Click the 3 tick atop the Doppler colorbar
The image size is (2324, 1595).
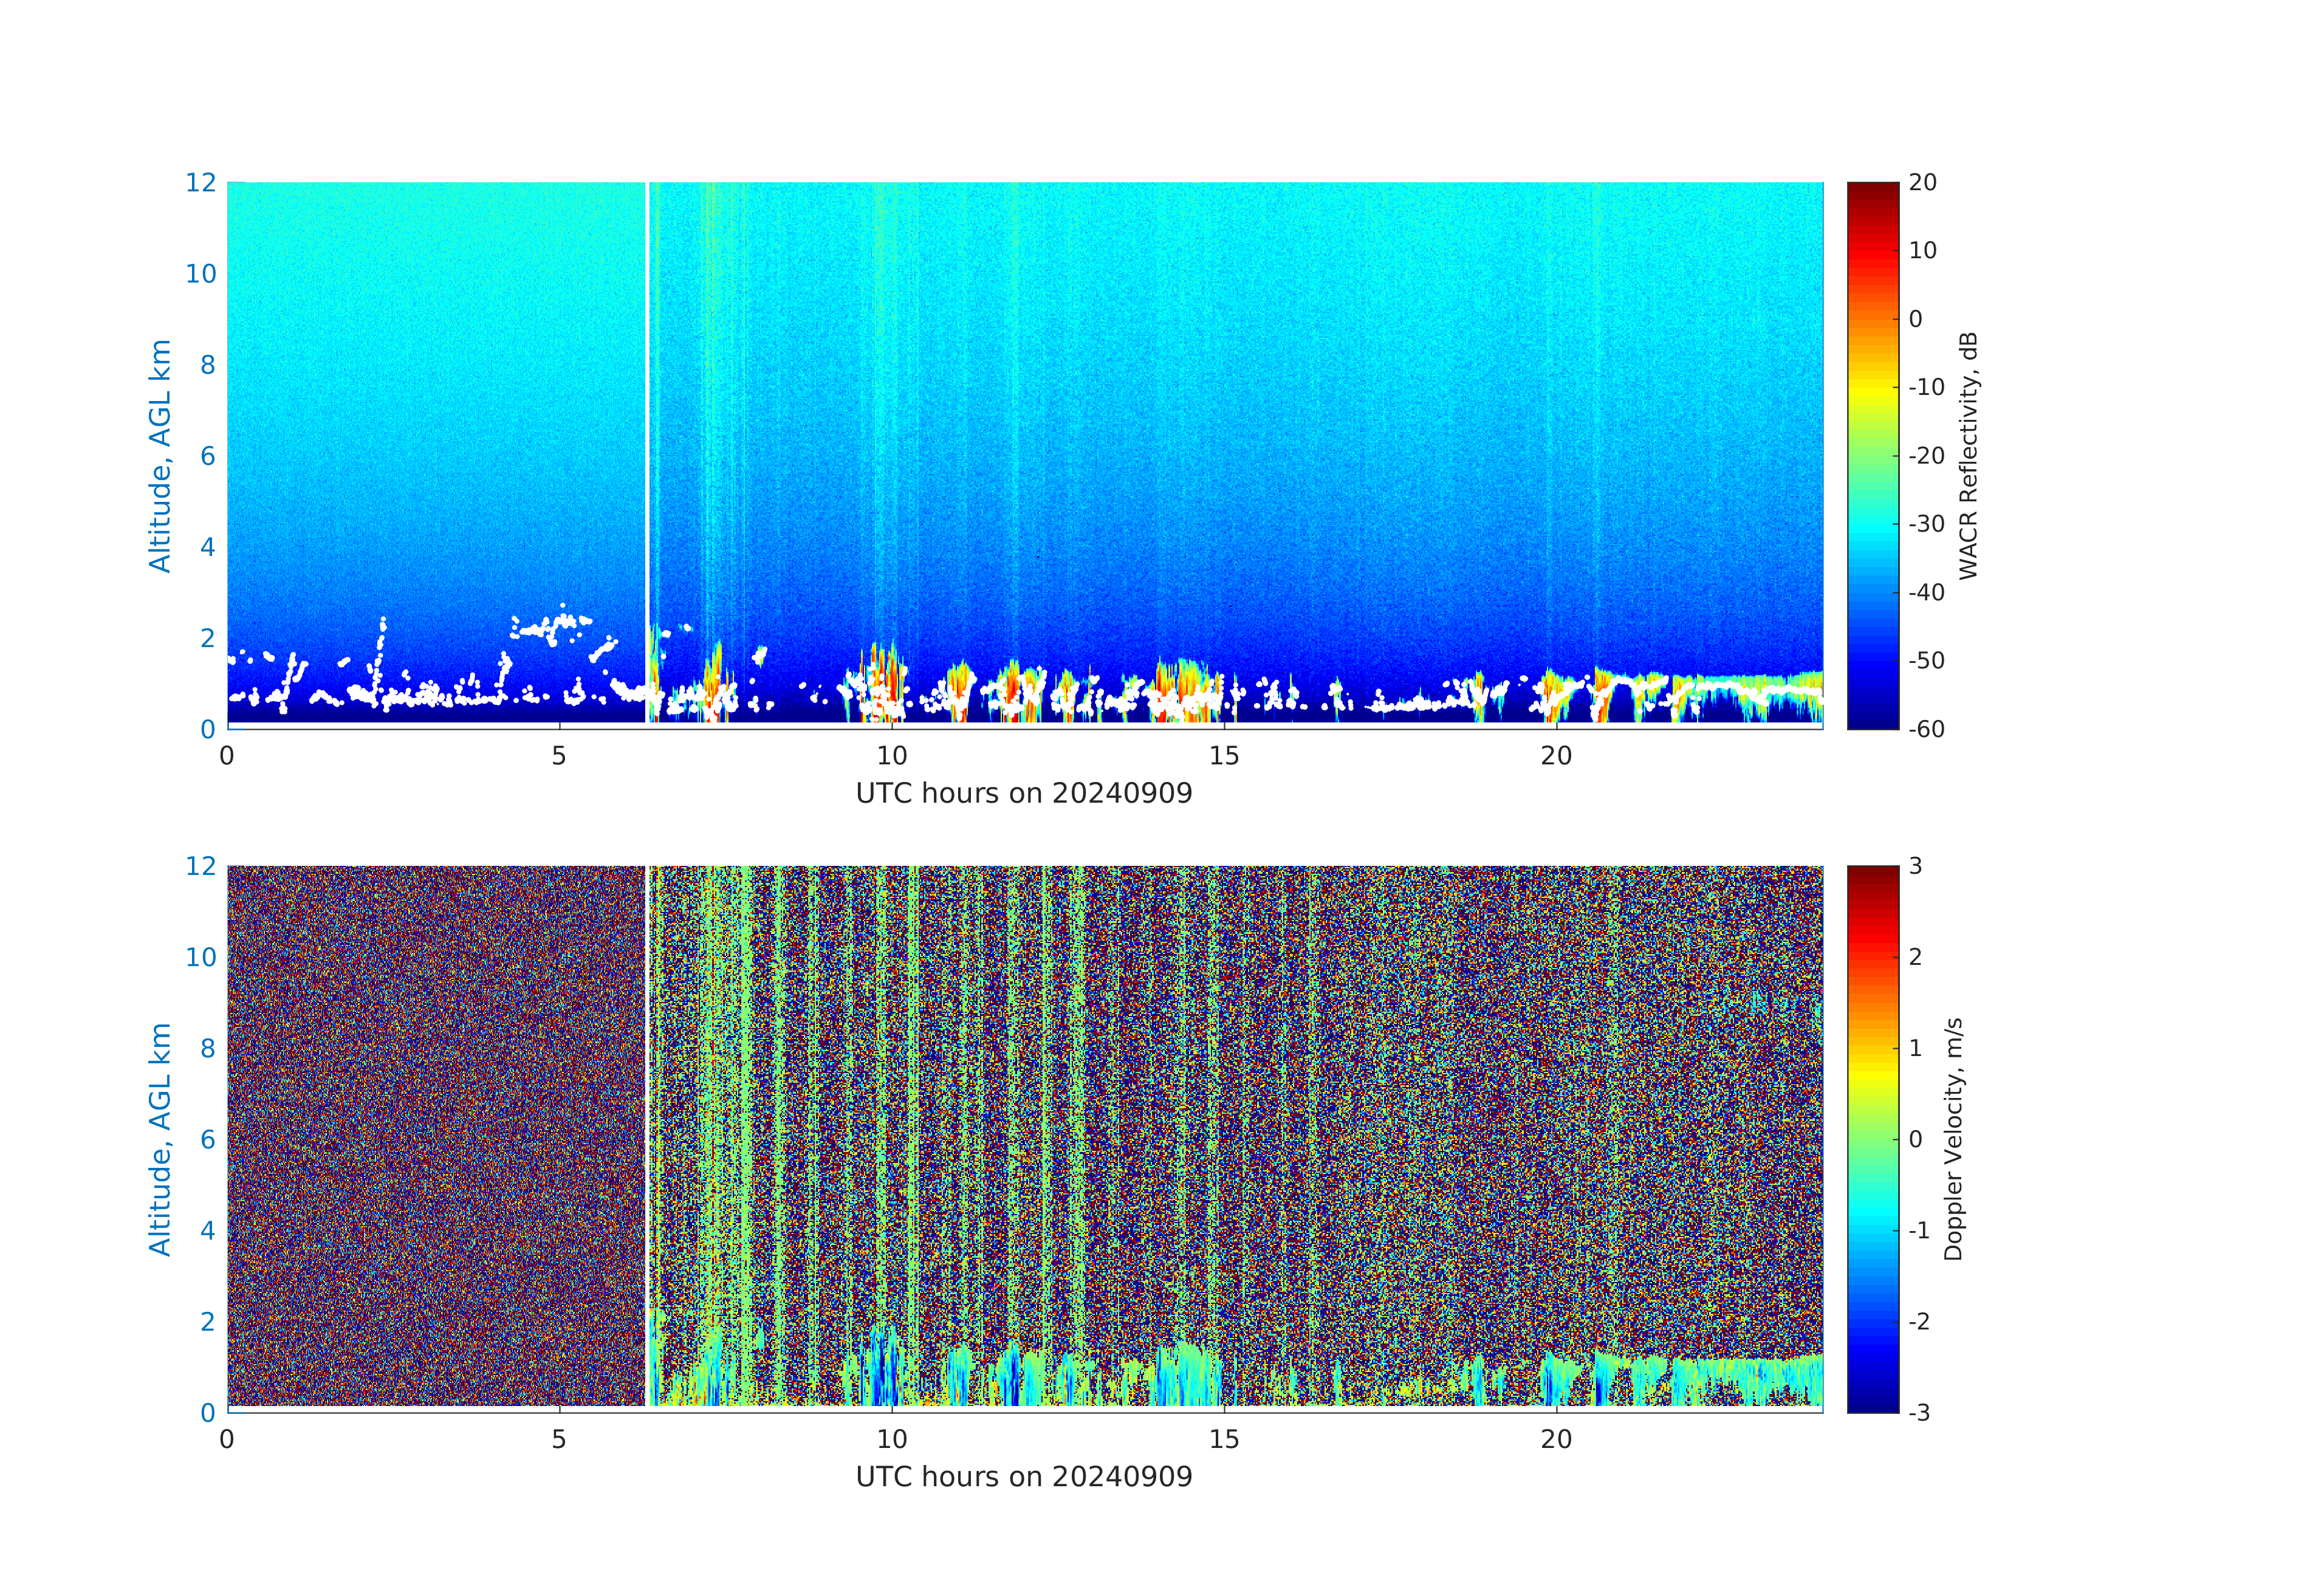[x=1915, y=866]
